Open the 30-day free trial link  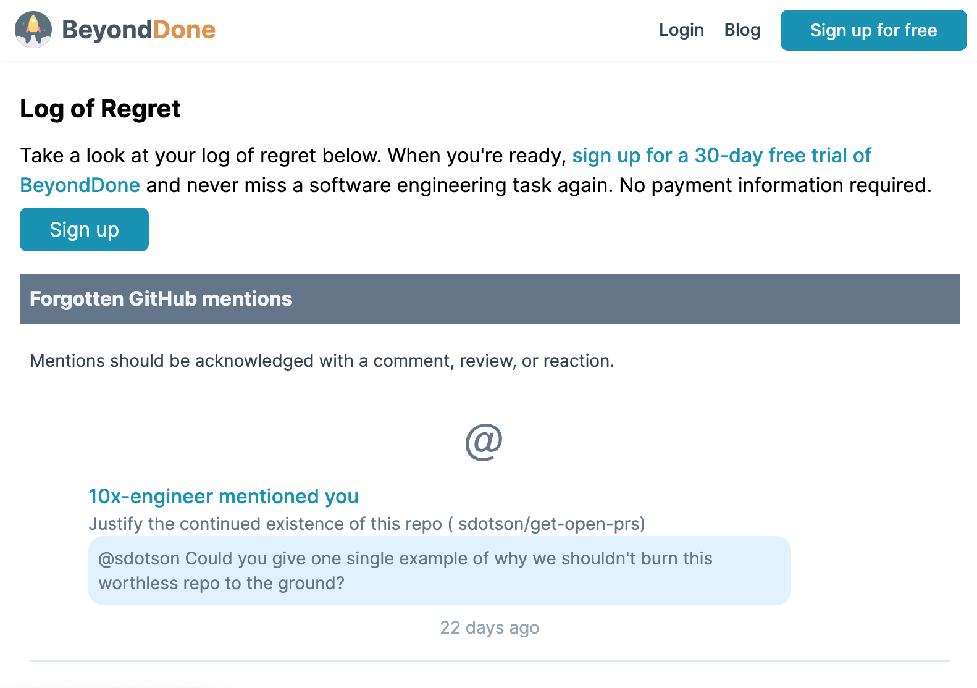click(x=721, y=155)
